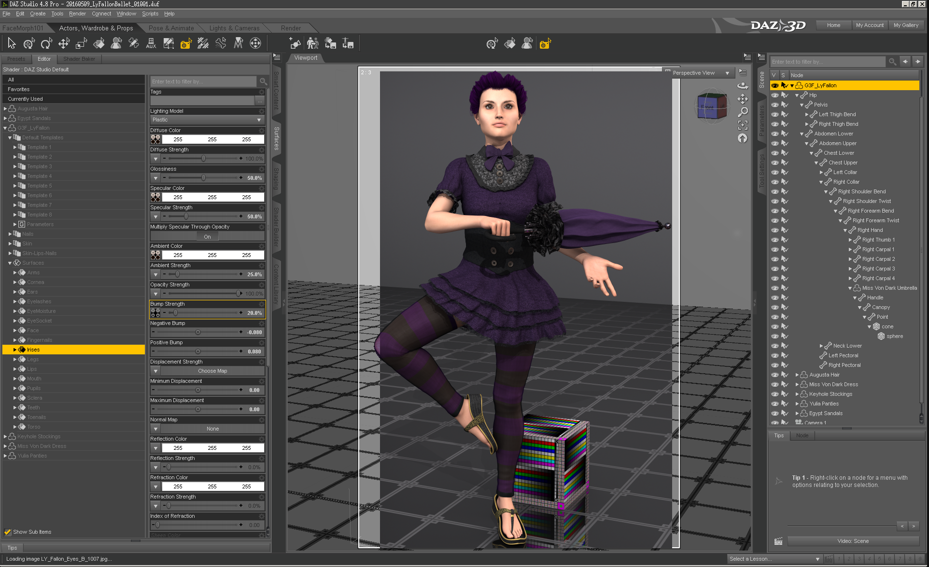Toggle Multiply Specular Through Opacity On button

pyautogui.click(x=207, y=237)
